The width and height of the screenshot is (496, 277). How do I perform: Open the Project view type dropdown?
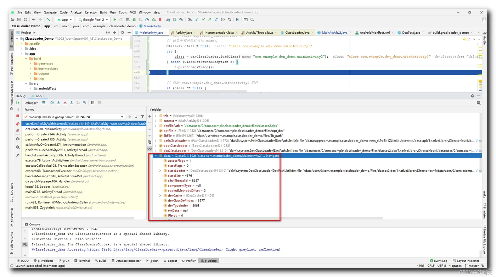tap(26, 32)
